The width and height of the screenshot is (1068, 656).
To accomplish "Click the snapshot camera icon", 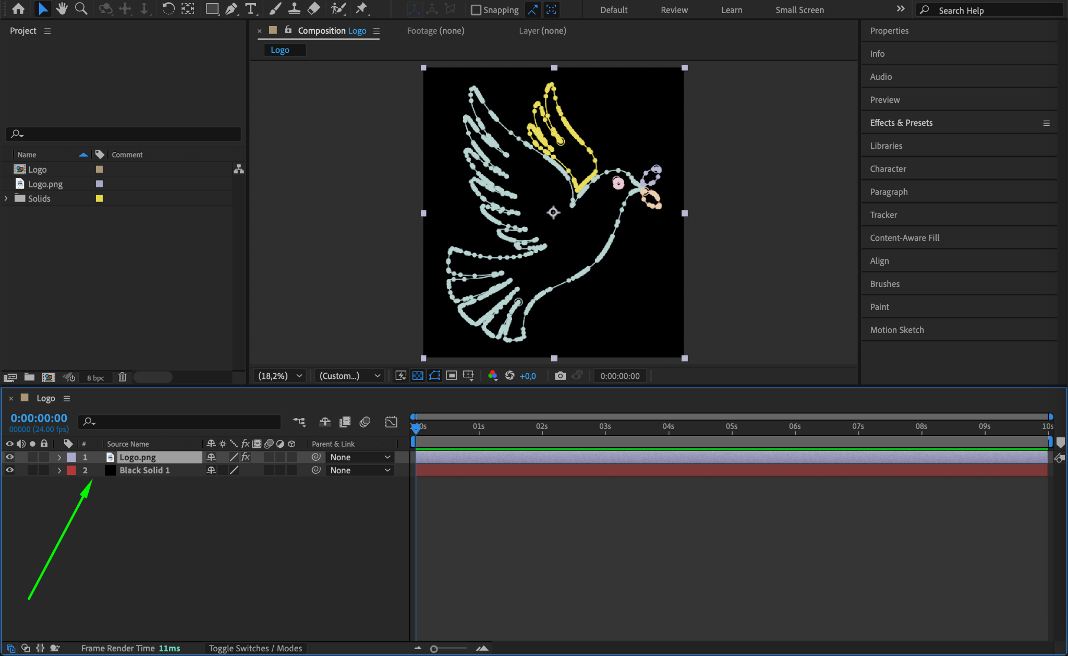I will (x=560, y=376).
